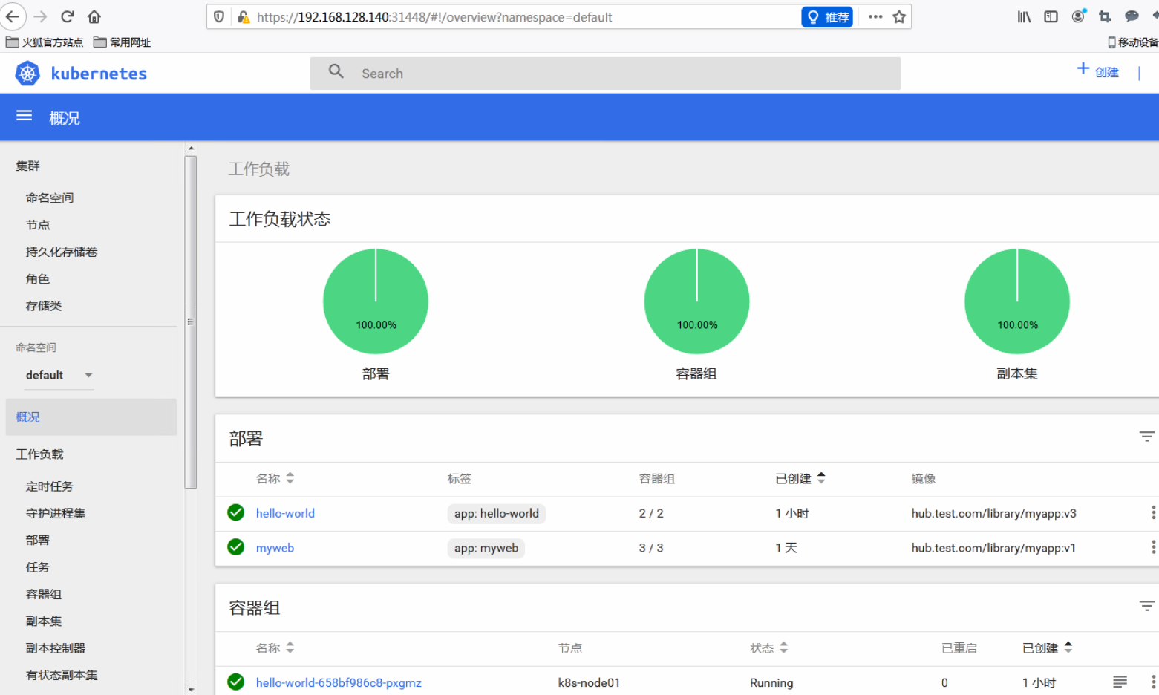Click the app: myweb label chip
This screenshot has width=1159, height=695.
point(486,548)
